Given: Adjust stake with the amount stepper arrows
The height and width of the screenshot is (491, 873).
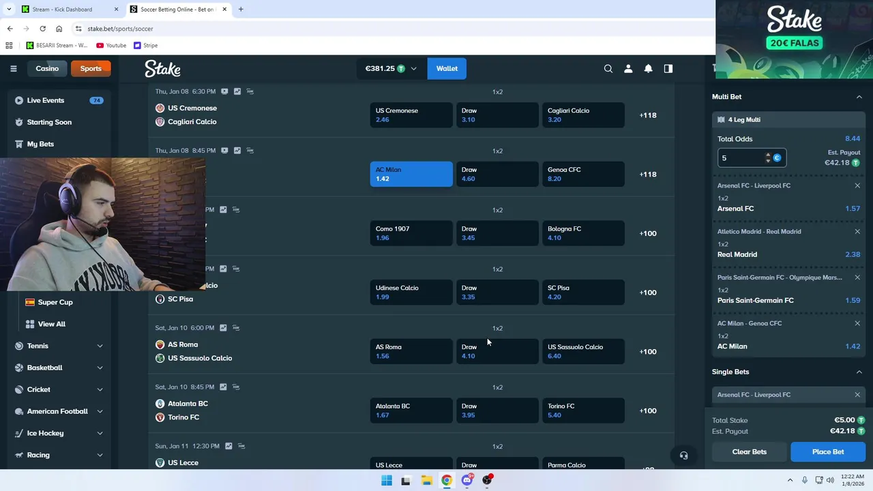Looking at the screenshot, I should [768, 158].
